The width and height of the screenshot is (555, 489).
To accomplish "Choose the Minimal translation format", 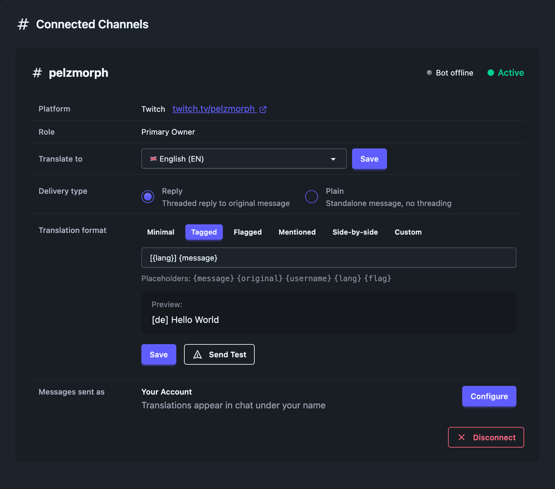I will (x=160, y=232).
